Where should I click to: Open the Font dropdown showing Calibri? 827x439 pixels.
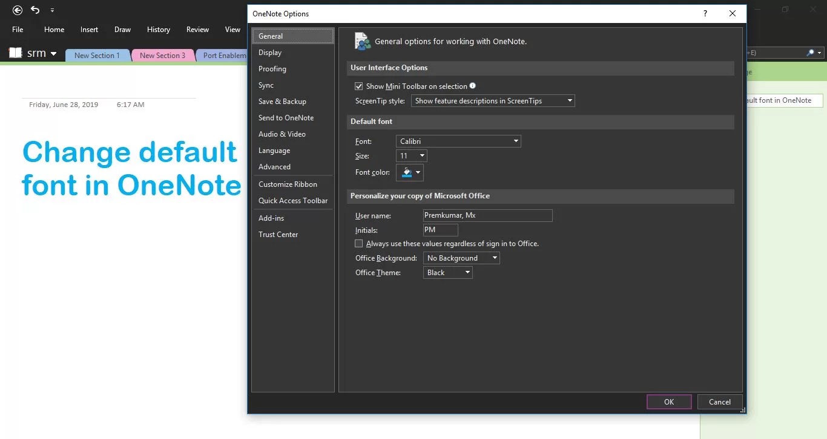coord(458,141)
